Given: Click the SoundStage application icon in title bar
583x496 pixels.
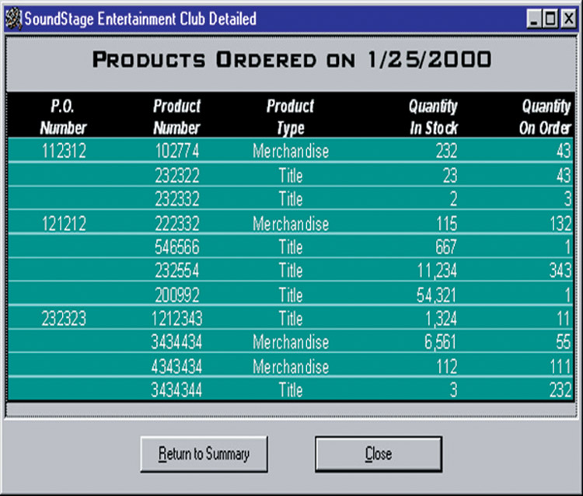Looking at the screenshot, I should click(x=13, y=18).
